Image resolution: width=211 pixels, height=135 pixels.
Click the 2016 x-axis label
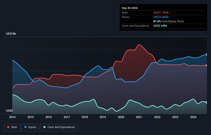49,117
